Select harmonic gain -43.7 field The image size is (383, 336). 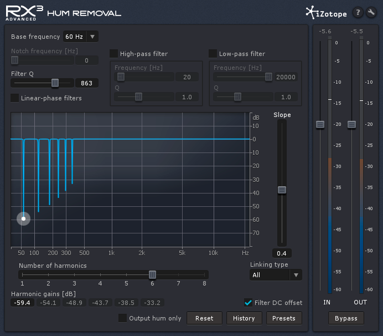coord(100,303)
